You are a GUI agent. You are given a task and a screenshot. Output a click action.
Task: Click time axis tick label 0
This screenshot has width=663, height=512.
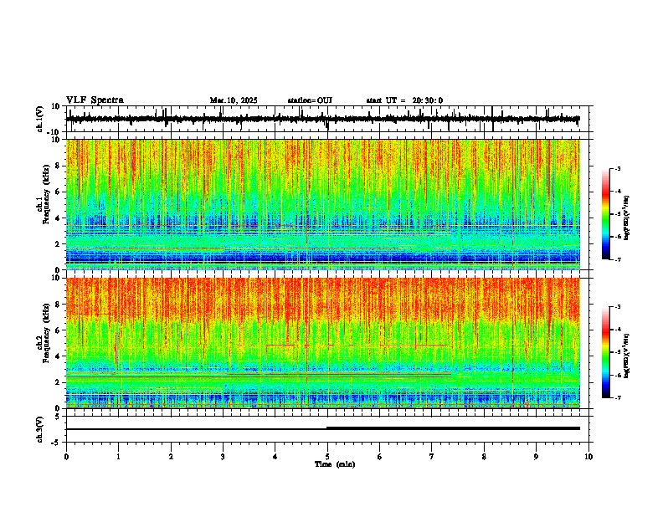coord(66,457)
